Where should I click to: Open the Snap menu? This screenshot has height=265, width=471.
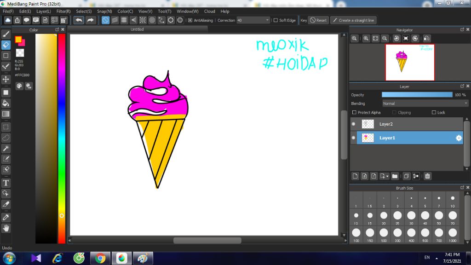(x=104, y=12)
